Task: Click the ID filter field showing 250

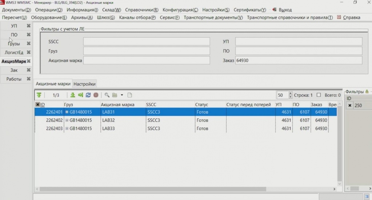Action: tap(362, 105)
